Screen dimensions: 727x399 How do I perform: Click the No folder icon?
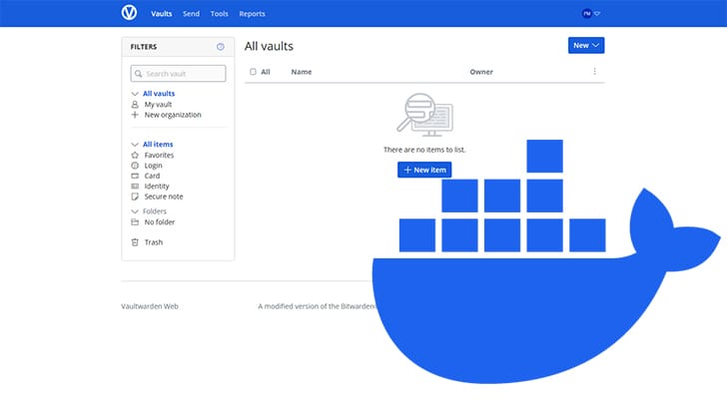pos(135,222)
